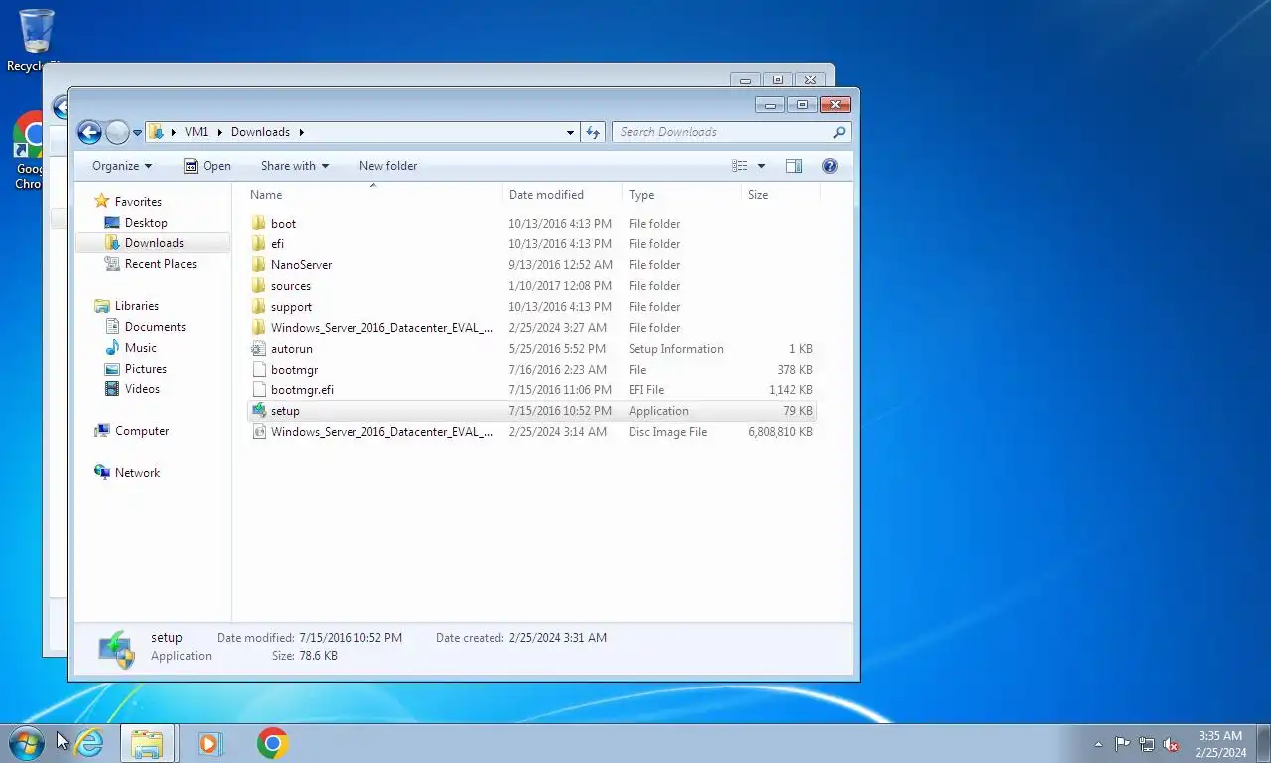This screenshot has height=763, width=1271.
Task: Go back with the Back arrow button
Action: click(89, 132)
